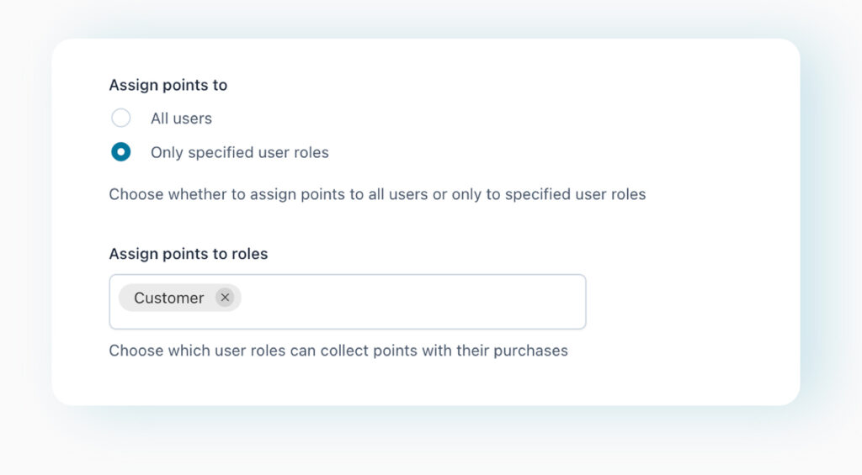Screen dimensions: 862x475
Task: Remove the Customer role tag
Action: pyautogui.click(x=225, y=298)
